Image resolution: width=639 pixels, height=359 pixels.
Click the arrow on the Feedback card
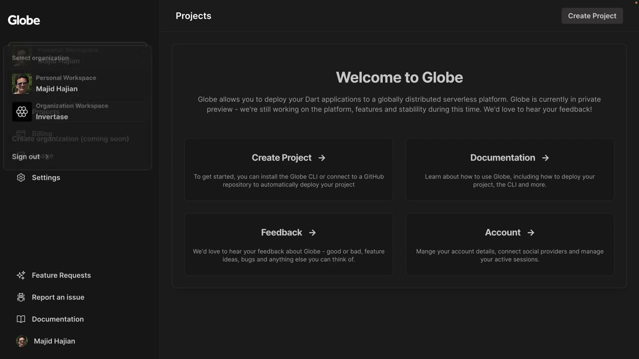pos(313,232)
